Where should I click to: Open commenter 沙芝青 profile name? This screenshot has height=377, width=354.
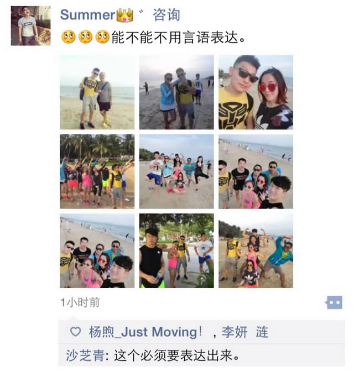[x=85, y=355]
